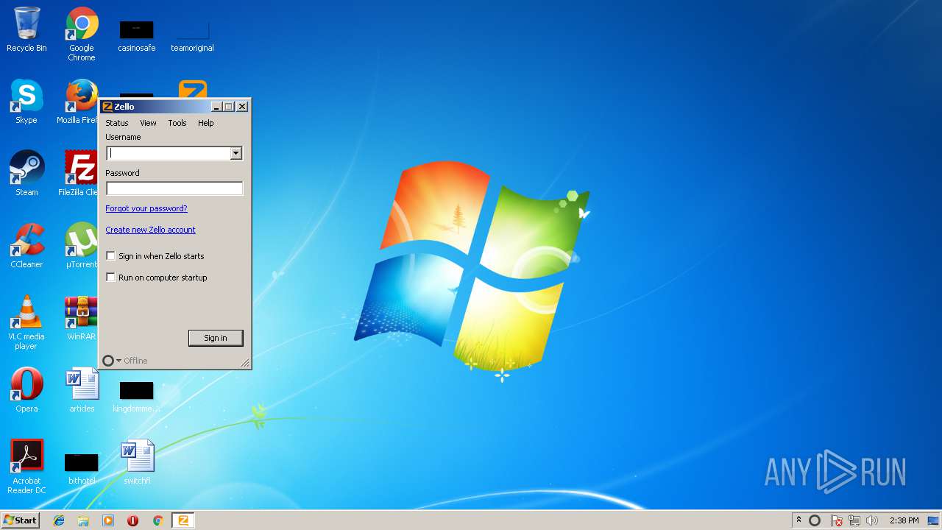Select the kingdomme desktop file

(x=137, y=396)
